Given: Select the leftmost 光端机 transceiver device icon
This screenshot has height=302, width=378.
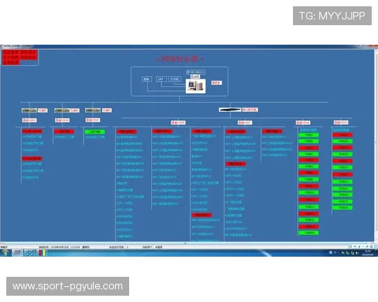Looking at the screenshot, I should [x=29, y=111].
